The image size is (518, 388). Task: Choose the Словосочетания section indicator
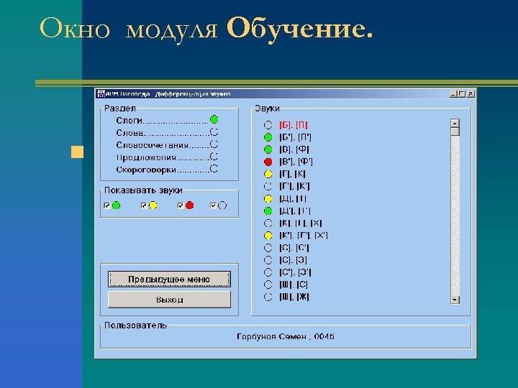[214, 144]
